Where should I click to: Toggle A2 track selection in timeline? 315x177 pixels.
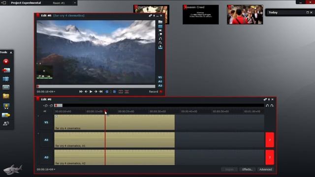coord(46,157)
